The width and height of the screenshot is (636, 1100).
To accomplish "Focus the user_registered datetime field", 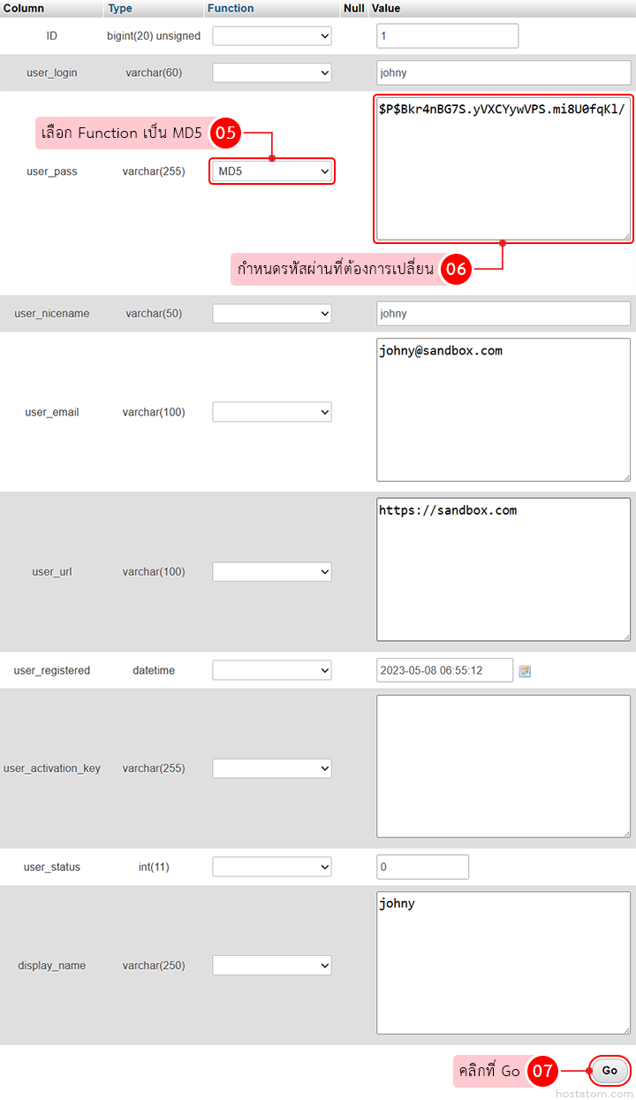I will 444,670.
